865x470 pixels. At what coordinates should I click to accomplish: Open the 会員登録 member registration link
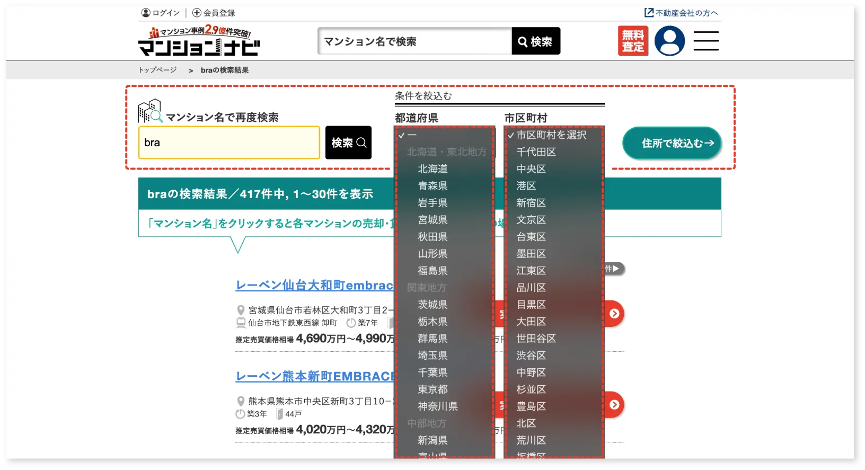214,13
